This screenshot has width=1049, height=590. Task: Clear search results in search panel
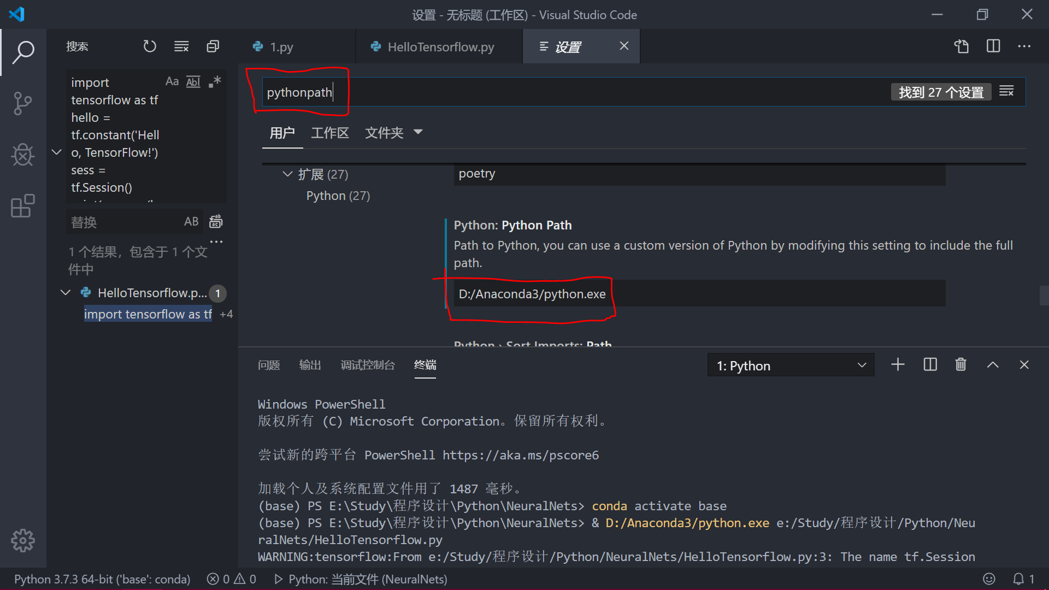(x=181, y=46)
